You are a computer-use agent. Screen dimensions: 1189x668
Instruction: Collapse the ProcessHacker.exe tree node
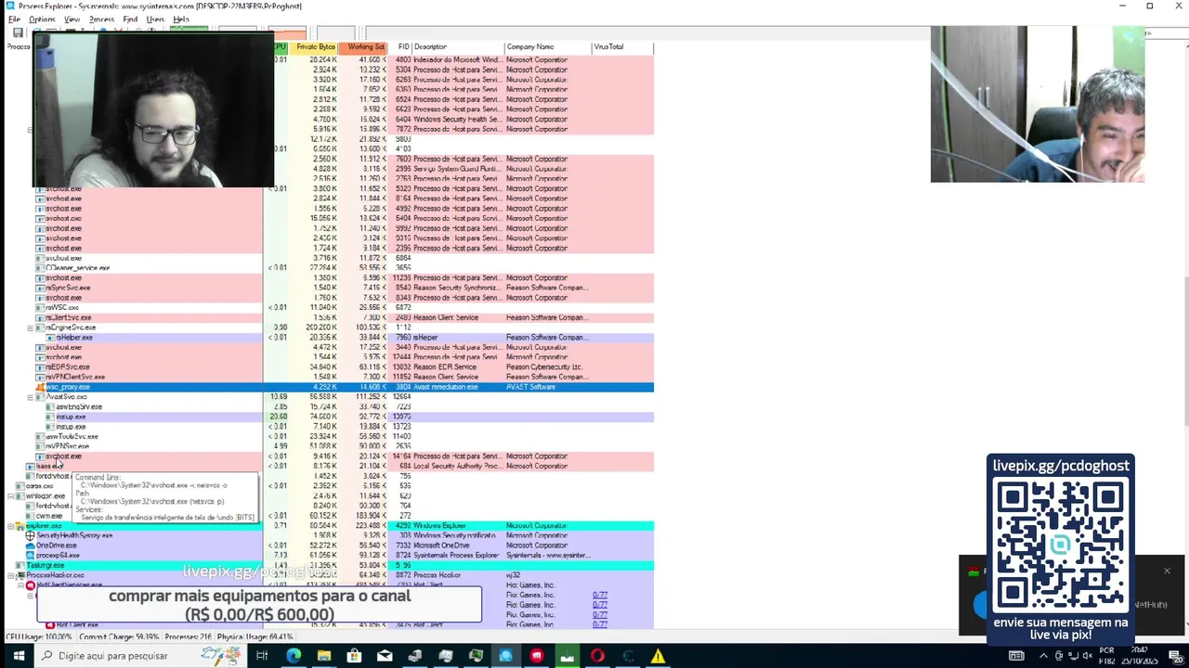11,575
